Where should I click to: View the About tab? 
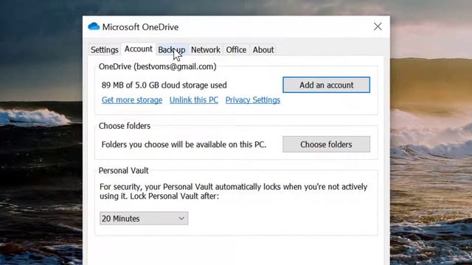click(263, 50)
